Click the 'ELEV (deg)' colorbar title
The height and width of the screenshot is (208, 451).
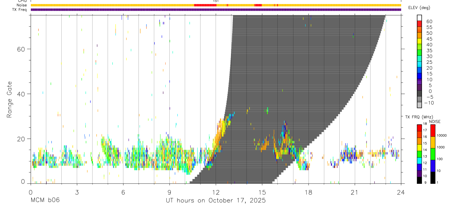point(419,7)
